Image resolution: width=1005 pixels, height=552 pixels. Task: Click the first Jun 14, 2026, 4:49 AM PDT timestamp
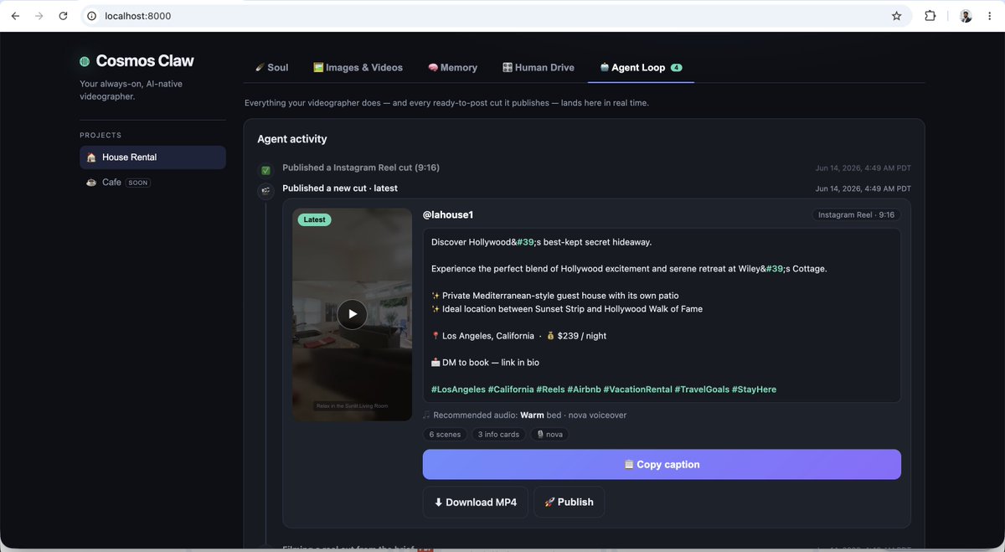click(863, 168)
